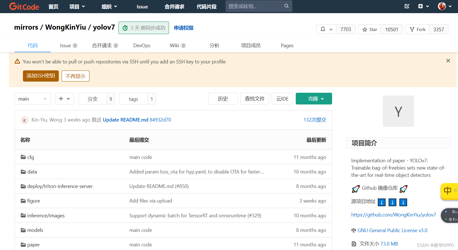Click the 不再显示 button
The height and width of the screenshot is (250, 458).
tap(76, 76)
